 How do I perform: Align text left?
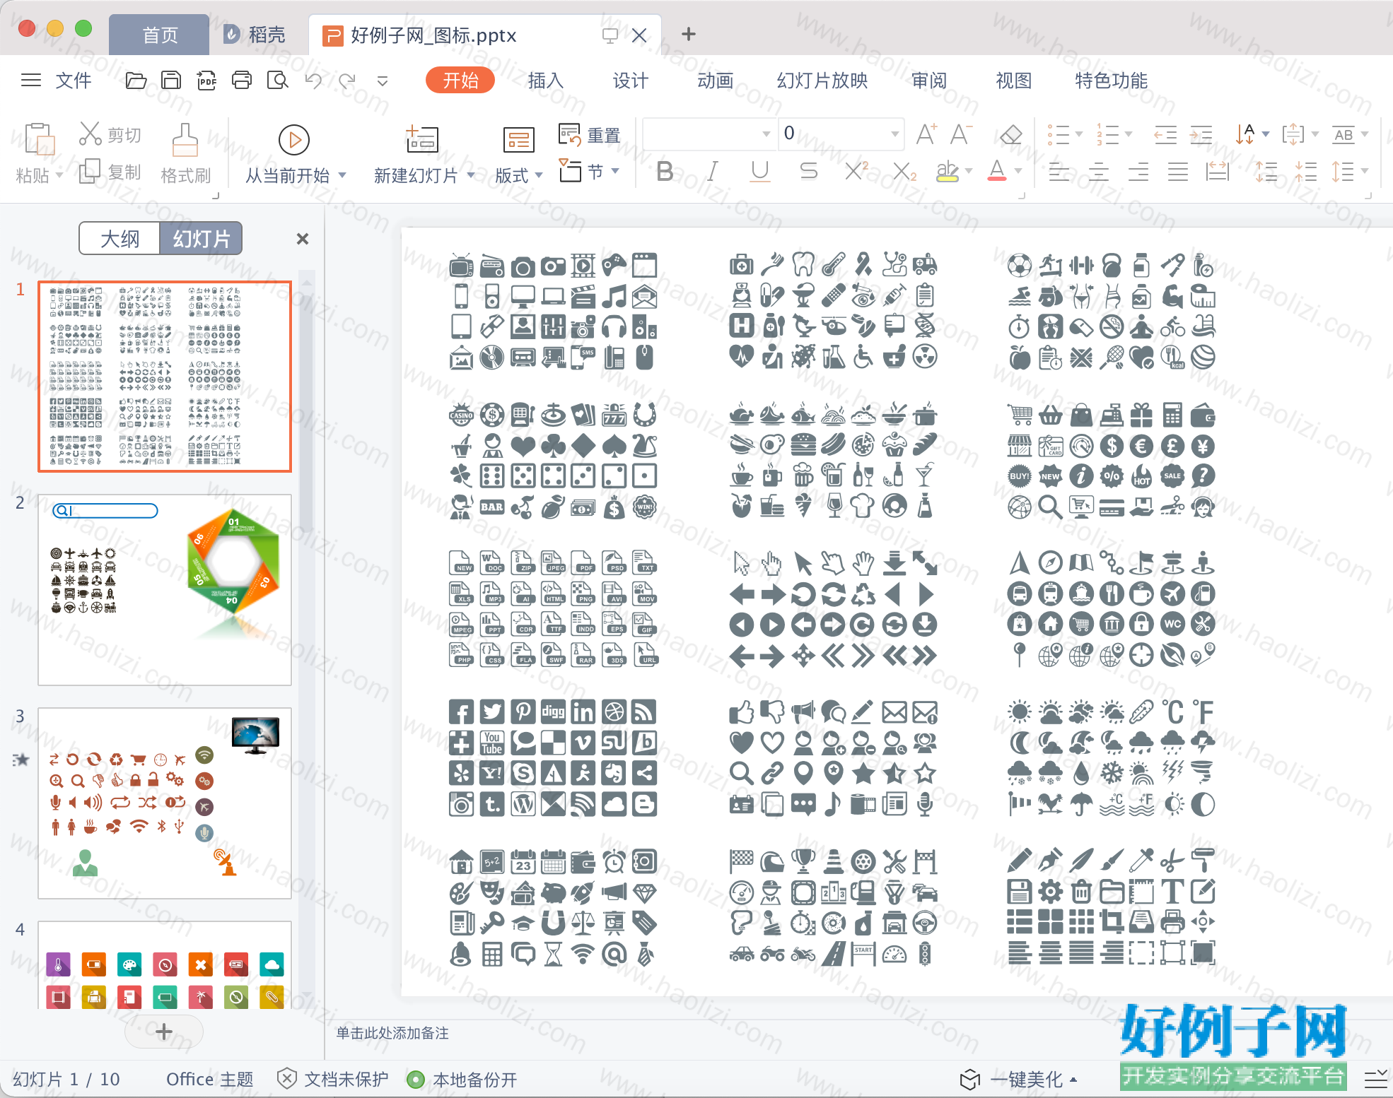1059,172
